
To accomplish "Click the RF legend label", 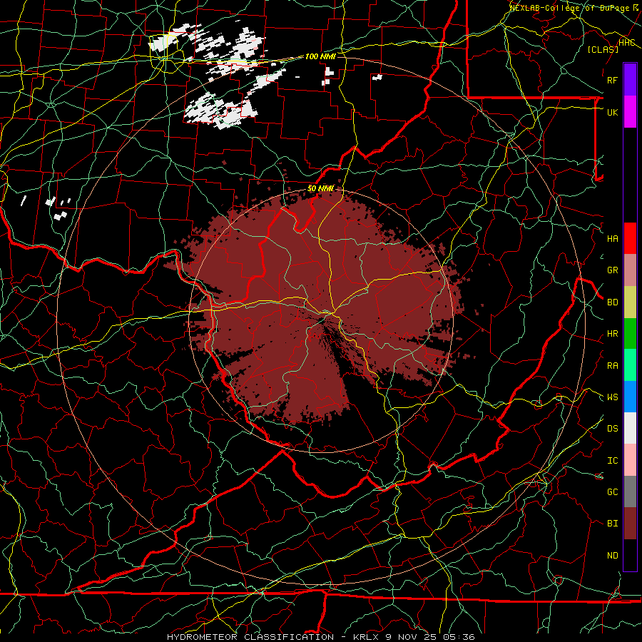I will pyautogui.click(x=613, y=80).
